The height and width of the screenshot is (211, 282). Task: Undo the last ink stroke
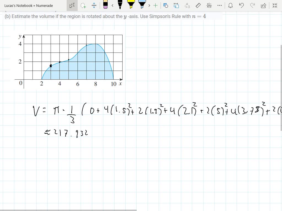pyautogui.click(x=242, y=5)
